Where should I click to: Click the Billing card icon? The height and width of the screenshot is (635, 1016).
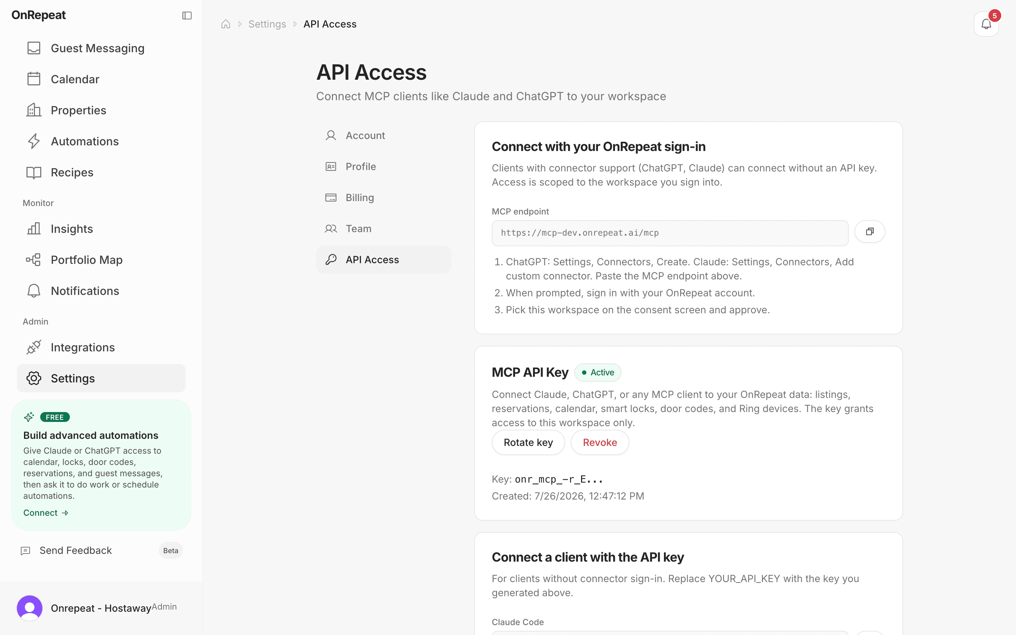click(331, 198)
